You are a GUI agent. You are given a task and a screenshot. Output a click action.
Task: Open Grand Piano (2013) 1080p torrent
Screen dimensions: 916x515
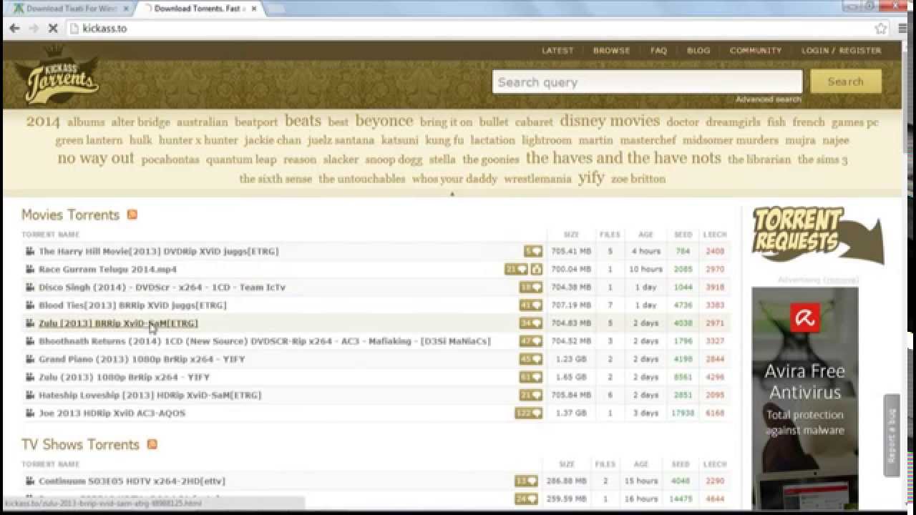click(142, 359)
